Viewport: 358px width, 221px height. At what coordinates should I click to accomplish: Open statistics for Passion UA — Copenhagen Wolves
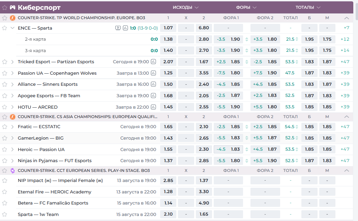pos(153,73)
